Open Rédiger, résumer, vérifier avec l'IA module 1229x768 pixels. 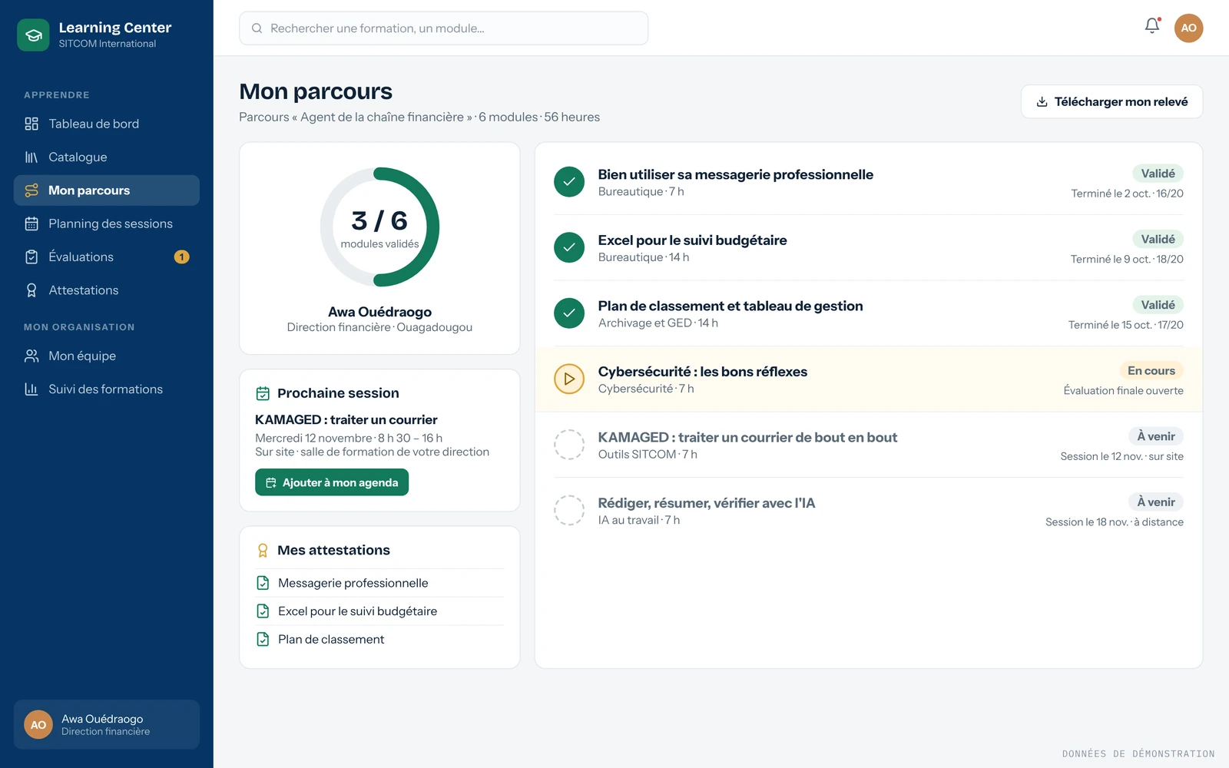tap(869, 511)
